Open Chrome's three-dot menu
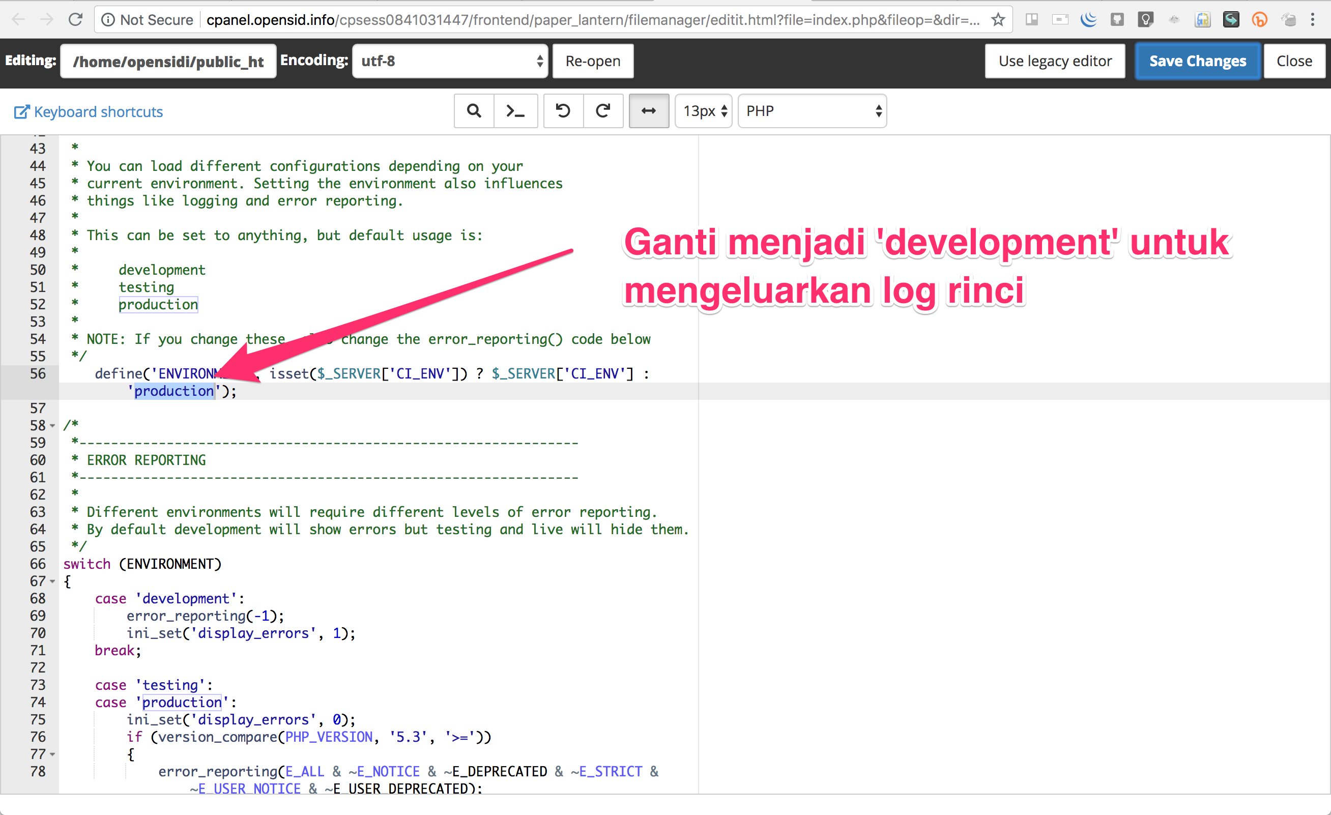The image size is (1331, 815). 1314,19
